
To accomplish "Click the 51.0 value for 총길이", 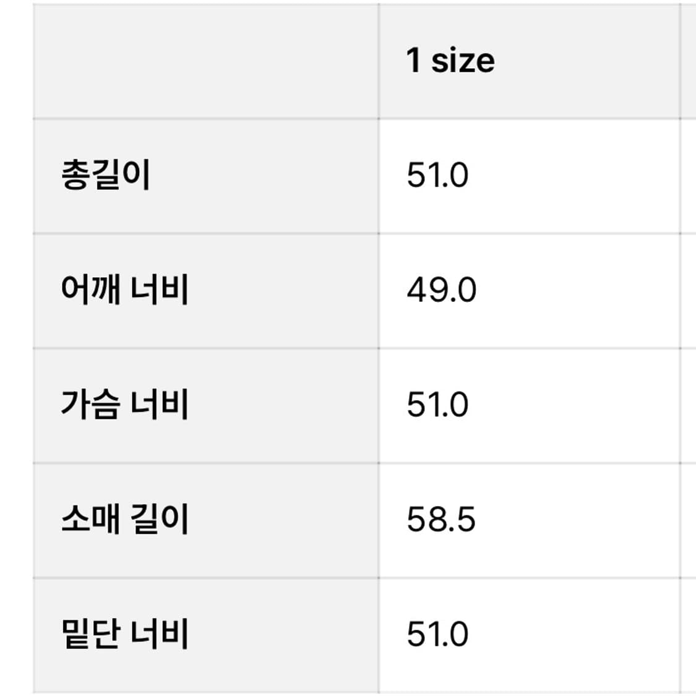I will click(437, 175).
